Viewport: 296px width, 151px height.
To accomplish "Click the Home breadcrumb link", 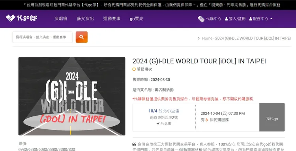I will click(x=207, y=39).
